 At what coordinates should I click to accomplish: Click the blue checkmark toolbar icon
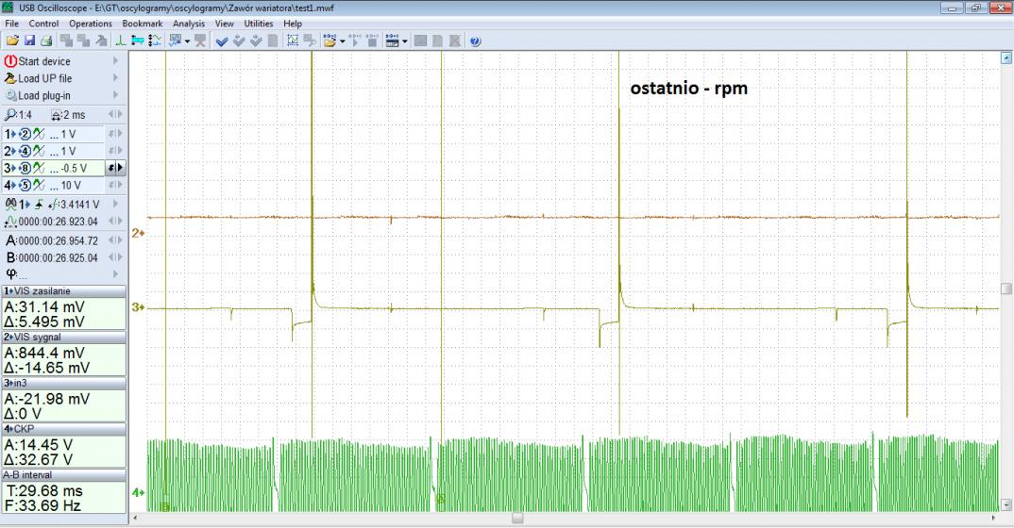(222, 41)
